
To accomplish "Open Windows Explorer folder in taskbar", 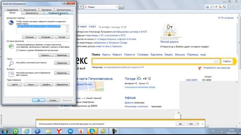I will [49, 131].
